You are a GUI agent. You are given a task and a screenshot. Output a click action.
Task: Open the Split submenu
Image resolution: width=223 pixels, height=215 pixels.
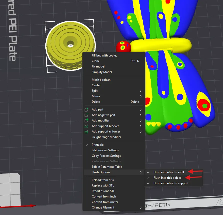pos(95,90)
